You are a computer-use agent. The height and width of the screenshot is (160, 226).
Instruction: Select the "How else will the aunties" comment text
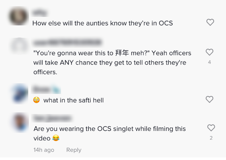pyautogui.click(x=103, y=23)
